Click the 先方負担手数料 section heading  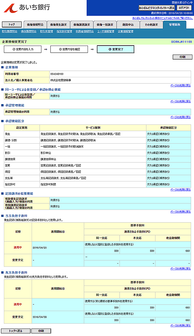point(16,273)
